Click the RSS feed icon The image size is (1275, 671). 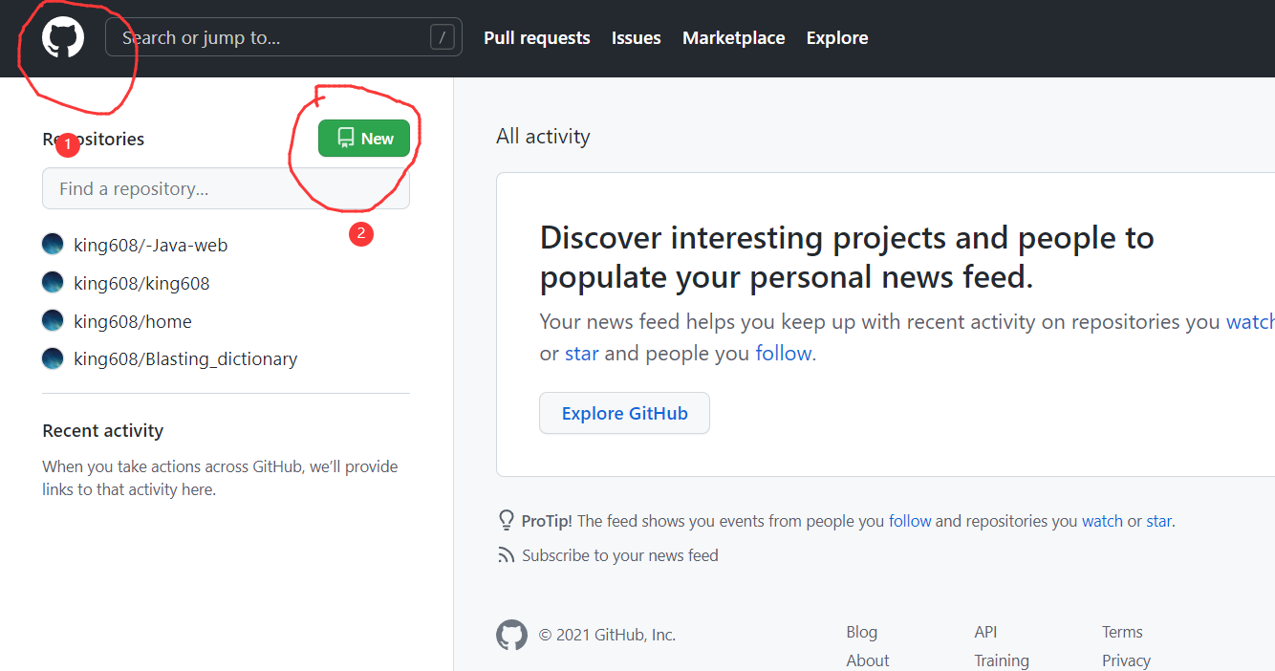[507, 555]
